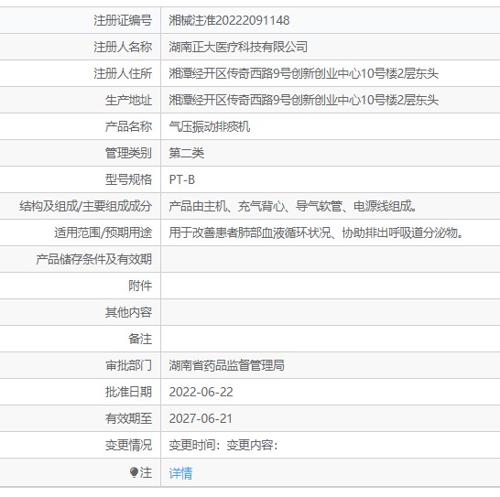The image size is (500, 497).
Task: Click the 产品储存条件及有效期 label
Action: point(93,259)
